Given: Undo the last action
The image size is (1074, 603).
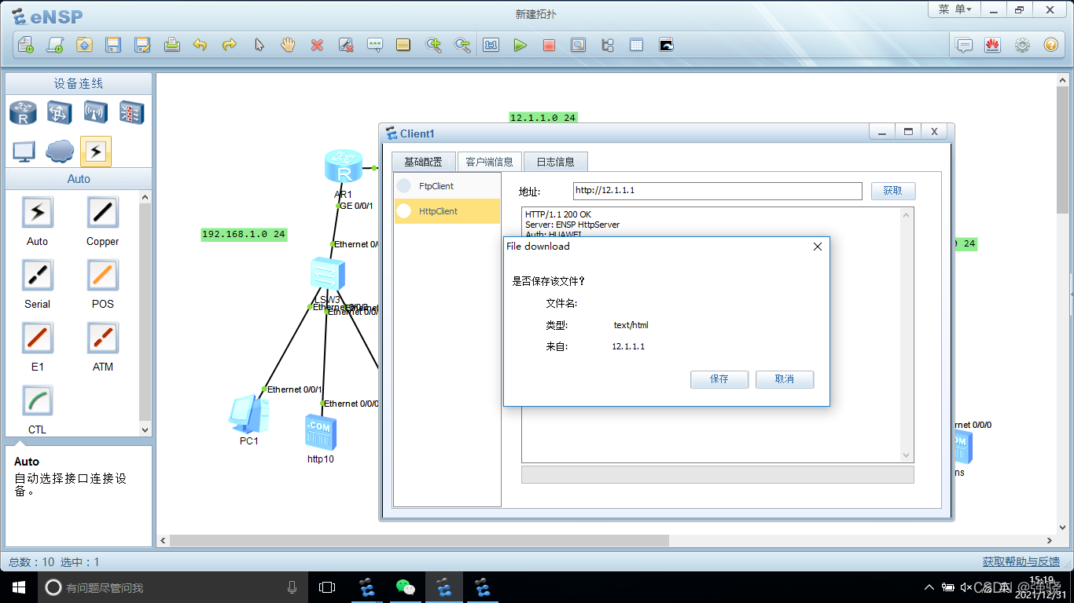Looking at the screenshot, I should click(200, 45).
